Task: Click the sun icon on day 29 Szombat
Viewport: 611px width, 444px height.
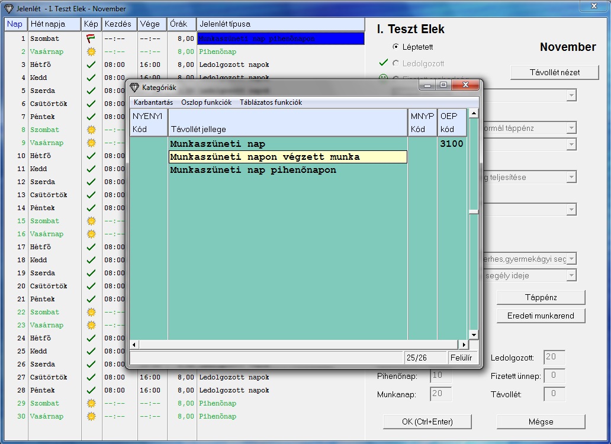Action: pyautogui.click(x=91, y=403)
